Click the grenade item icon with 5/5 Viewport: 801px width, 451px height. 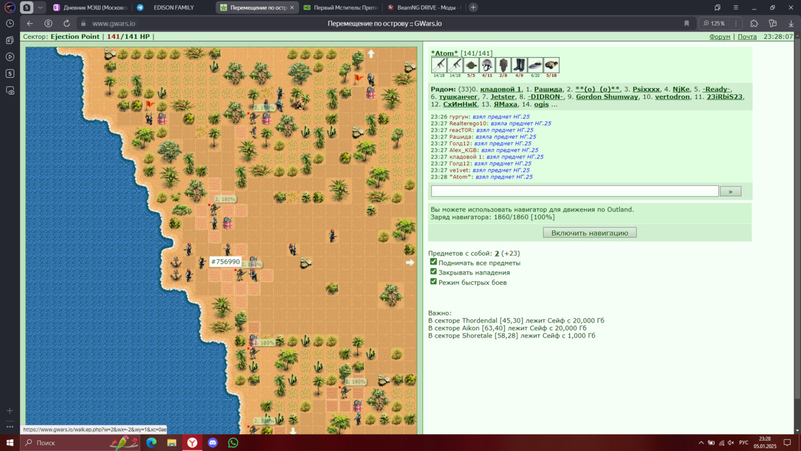(471, 65)
